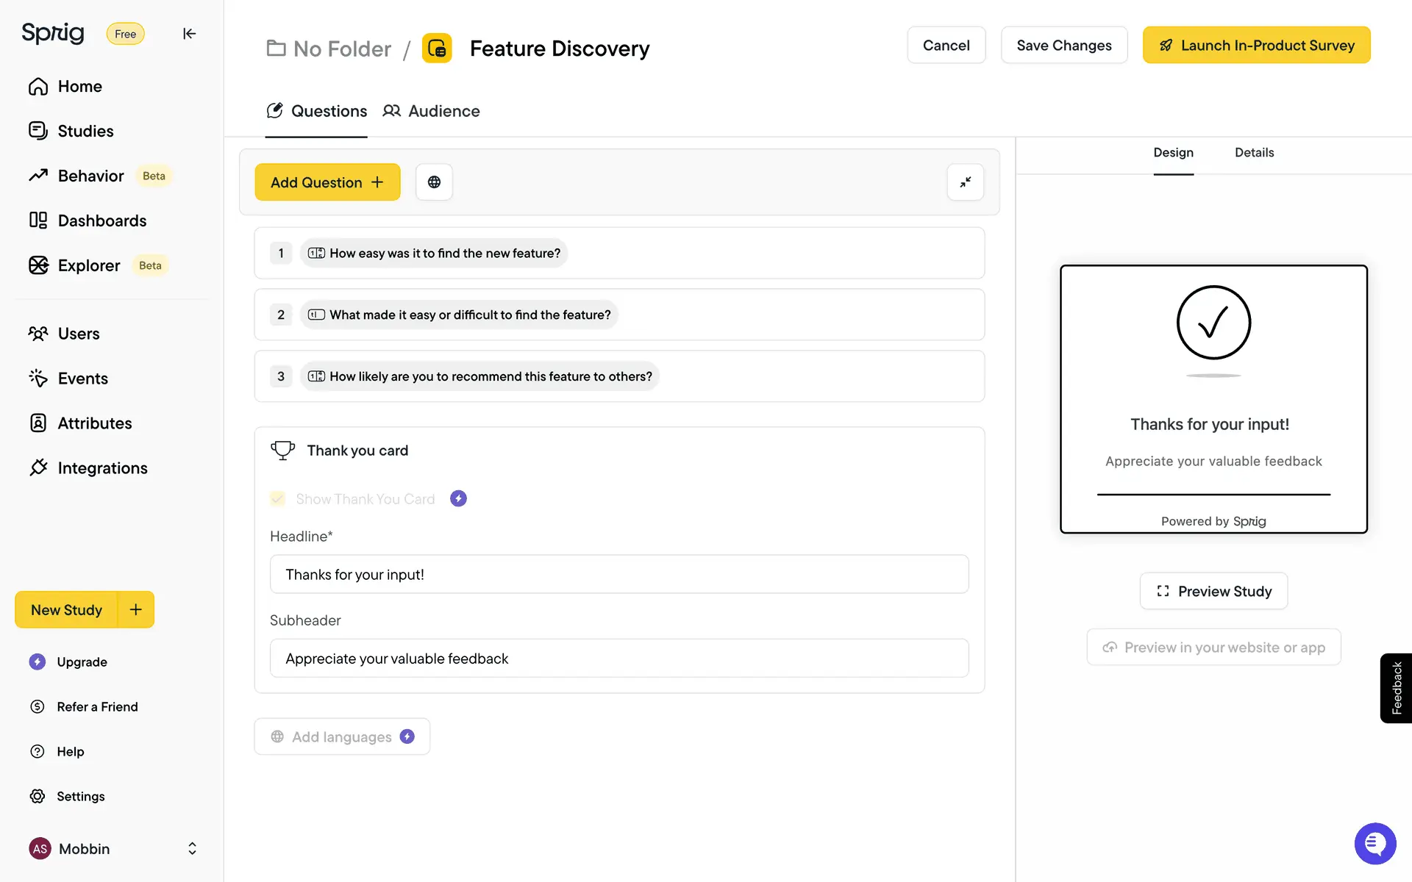
Task: Click the plus next to New Study
Action: (136, 609)
